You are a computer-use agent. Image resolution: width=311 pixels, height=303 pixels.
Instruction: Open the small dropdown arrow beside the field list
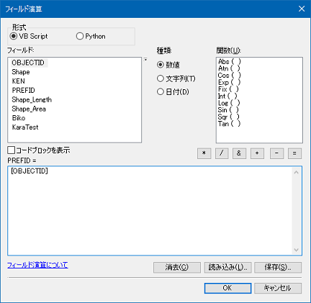click(x=145, y=60)
